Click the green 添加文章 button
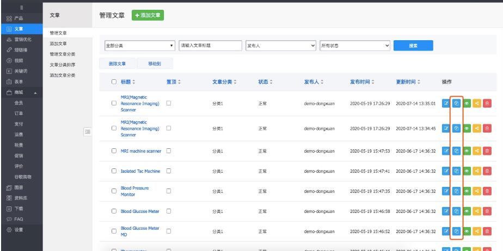503x251 pixels. 149,16
